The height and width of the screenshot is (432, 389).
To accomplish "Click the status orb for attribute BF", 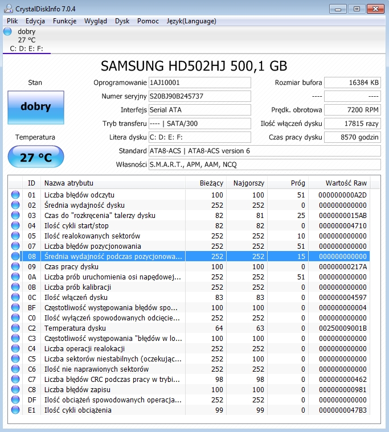I will click(x=15, y=307).
